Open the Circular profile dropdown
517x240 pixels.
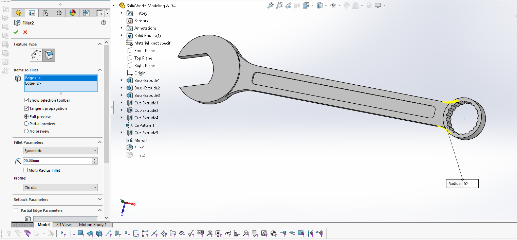[x=60, y=188]
